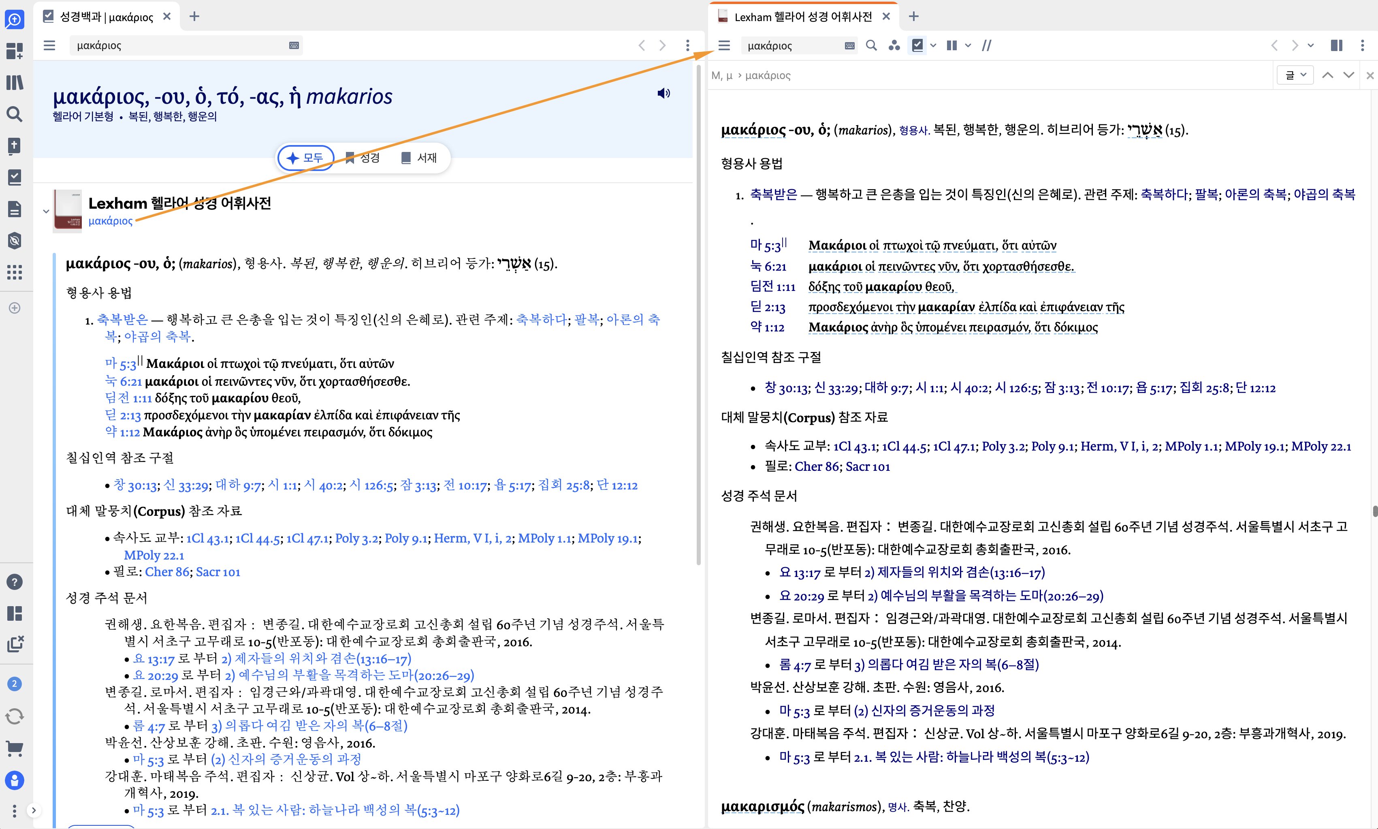Open the Documents icon in sidebar

15,209
